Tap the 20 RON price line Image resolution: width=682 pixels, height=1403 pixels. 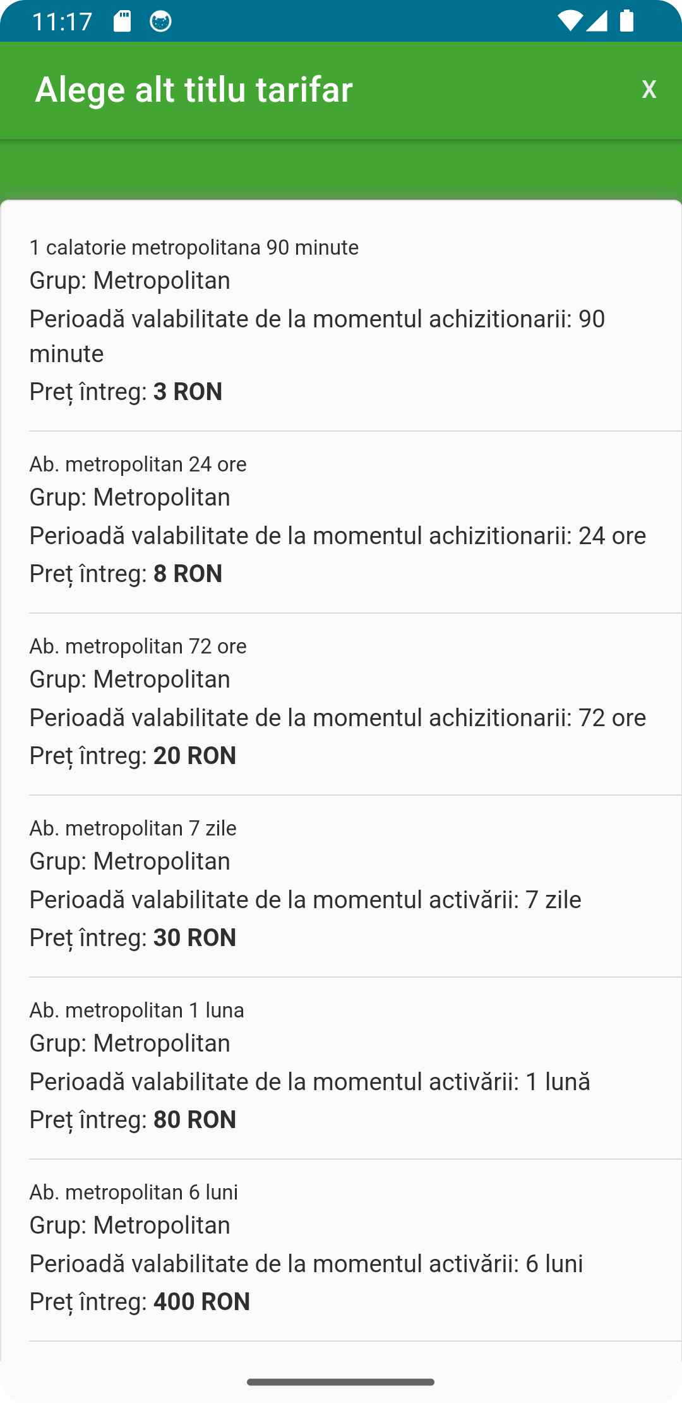pos(133,756)
